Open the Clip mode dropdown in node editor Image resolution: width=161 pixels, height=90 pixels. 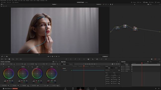tap(149, 4)
